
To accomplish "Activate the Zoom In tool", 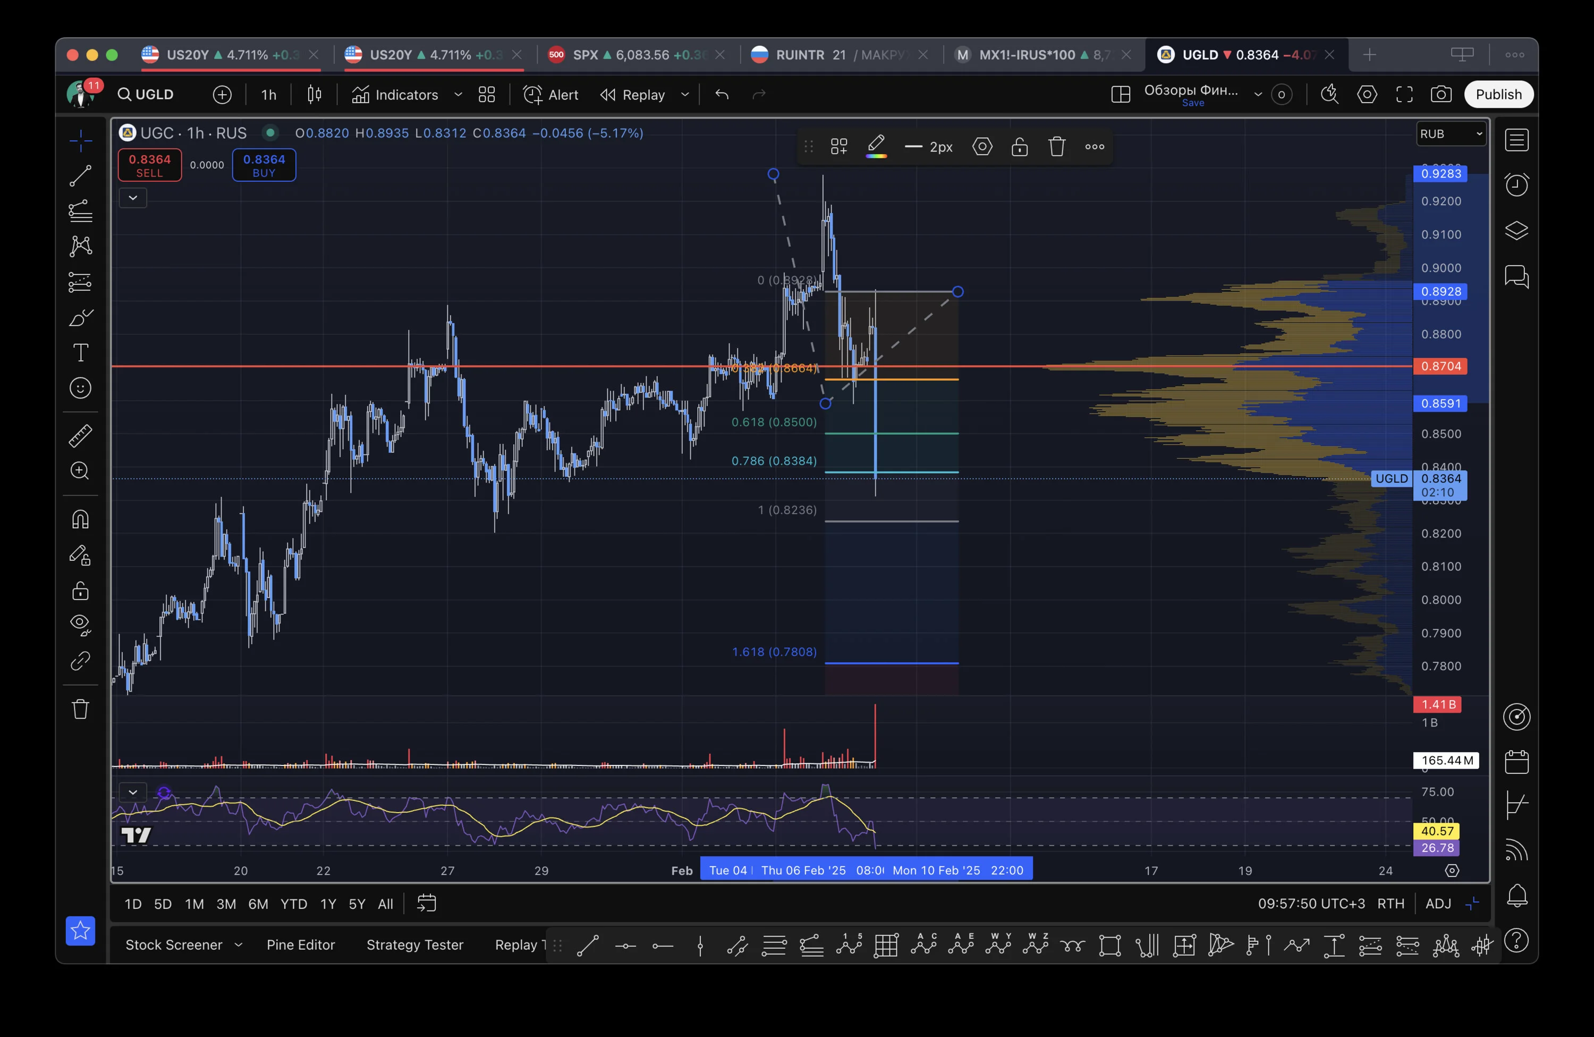I will (x=80, y=471).
